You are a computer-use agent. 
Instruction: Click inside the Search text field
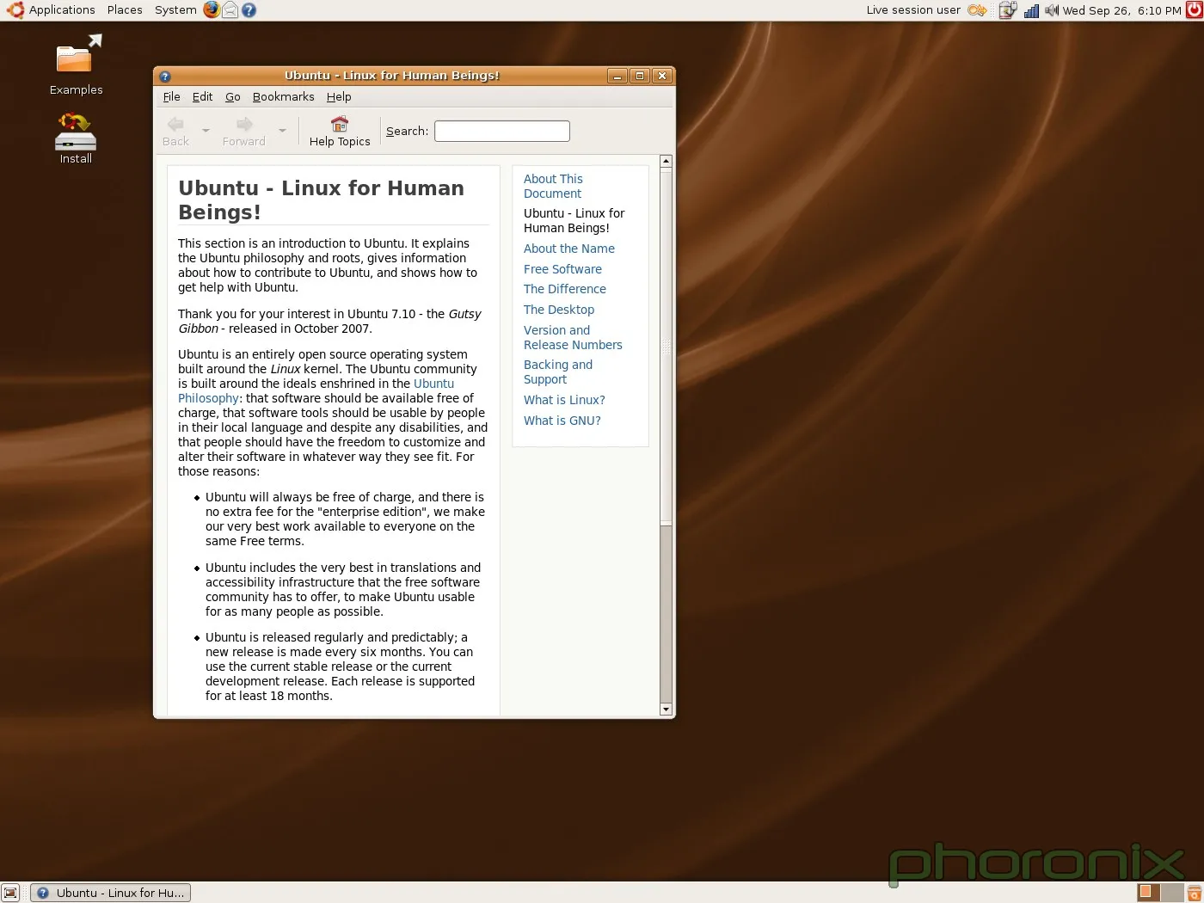point(502,131)
